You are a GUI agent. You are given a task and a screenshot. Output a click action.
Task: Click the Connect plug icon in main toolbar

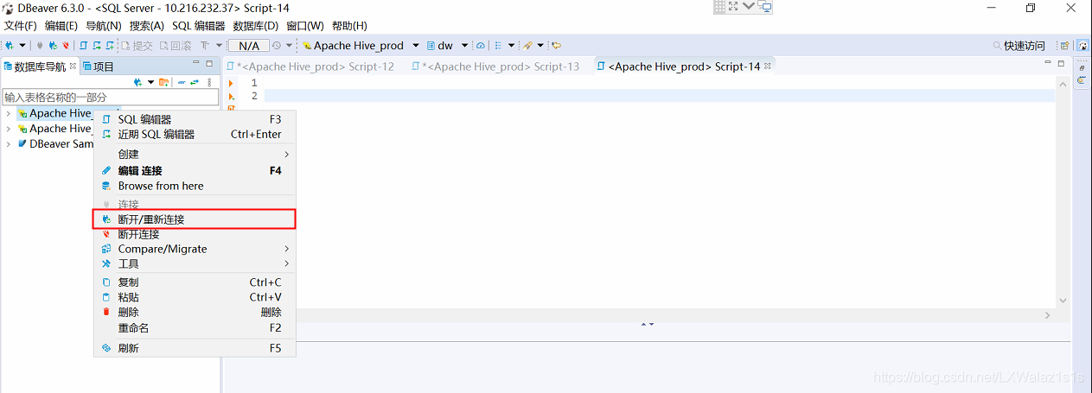point(41,45)
